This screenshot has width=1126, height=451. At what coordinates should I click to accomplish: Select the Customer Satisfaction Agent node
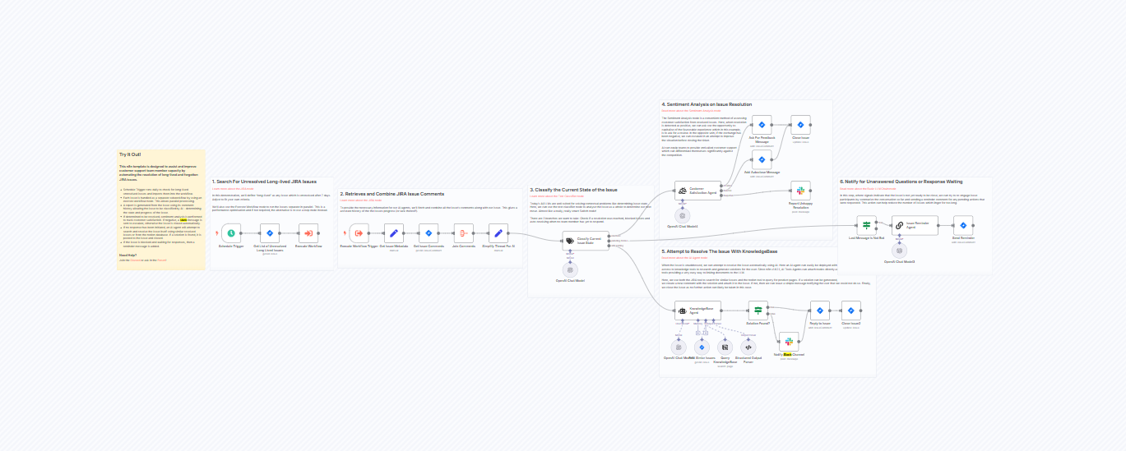[x=697, y=191]
